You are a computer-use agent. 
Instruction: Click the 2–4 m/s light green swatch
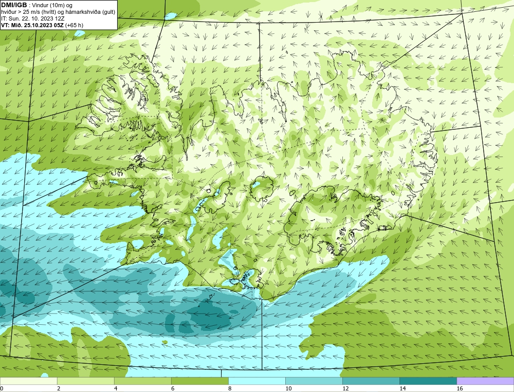point(85,381)
